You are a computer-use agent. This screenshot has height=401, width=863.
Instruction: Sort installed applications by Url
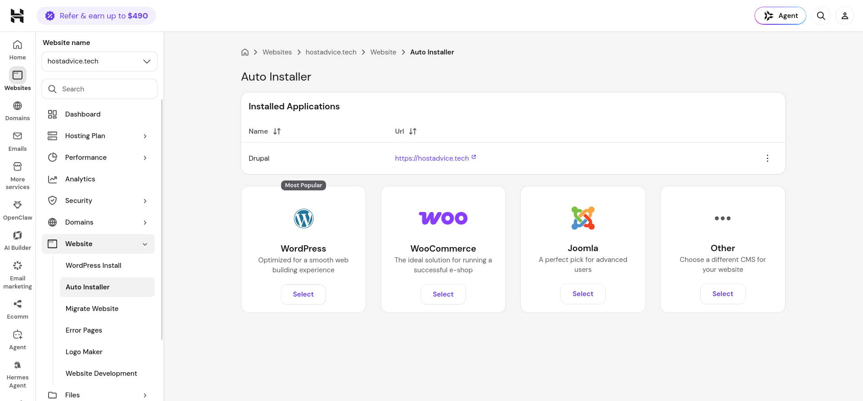[x=413, y=131]
